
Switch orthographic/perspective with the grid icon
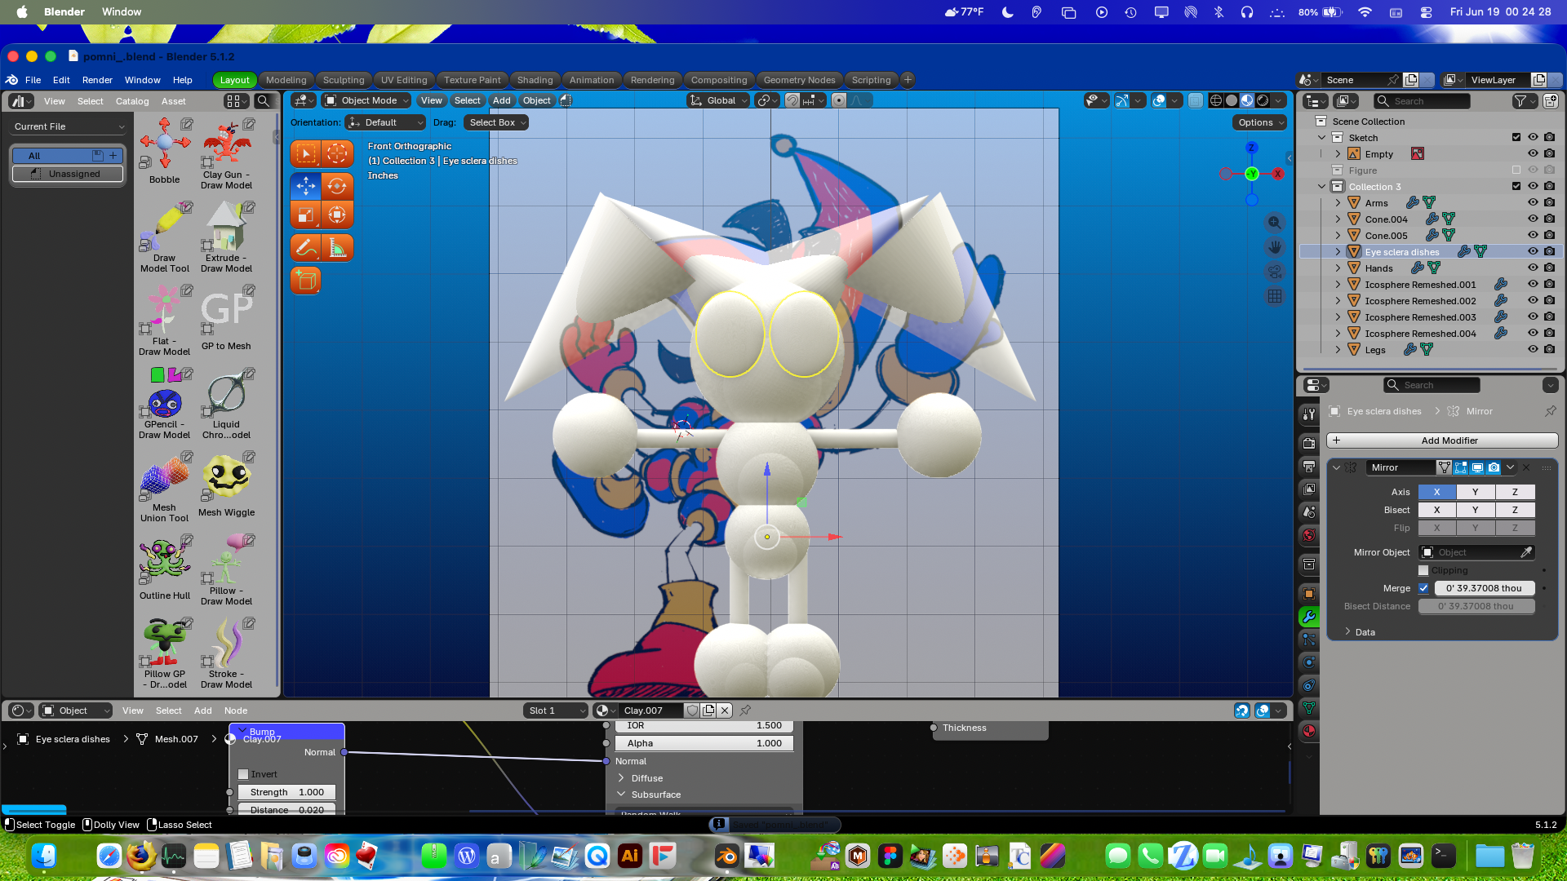click(1275, 296)
